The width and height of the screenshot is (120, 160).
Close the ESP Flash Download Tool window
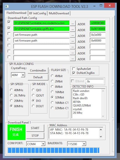[110, 5]
